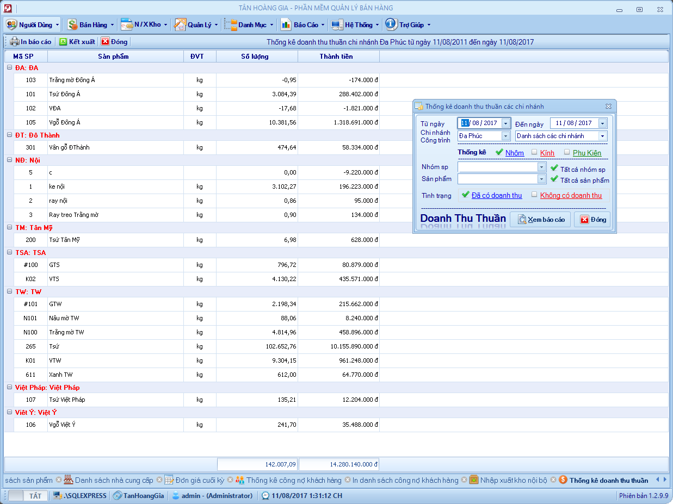This screenshot has height=504, width=673.
Task: Click the Từ ngày date field
Action: click(479, 123)
